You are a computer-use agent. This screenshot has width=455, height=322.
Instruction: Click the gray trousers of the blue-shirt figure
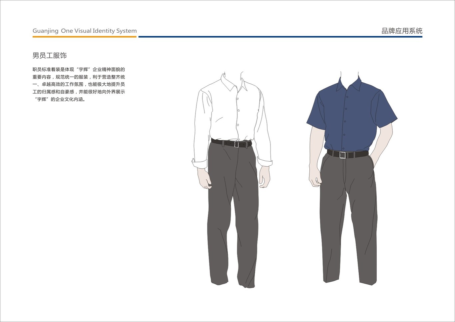tap(348, 220)
